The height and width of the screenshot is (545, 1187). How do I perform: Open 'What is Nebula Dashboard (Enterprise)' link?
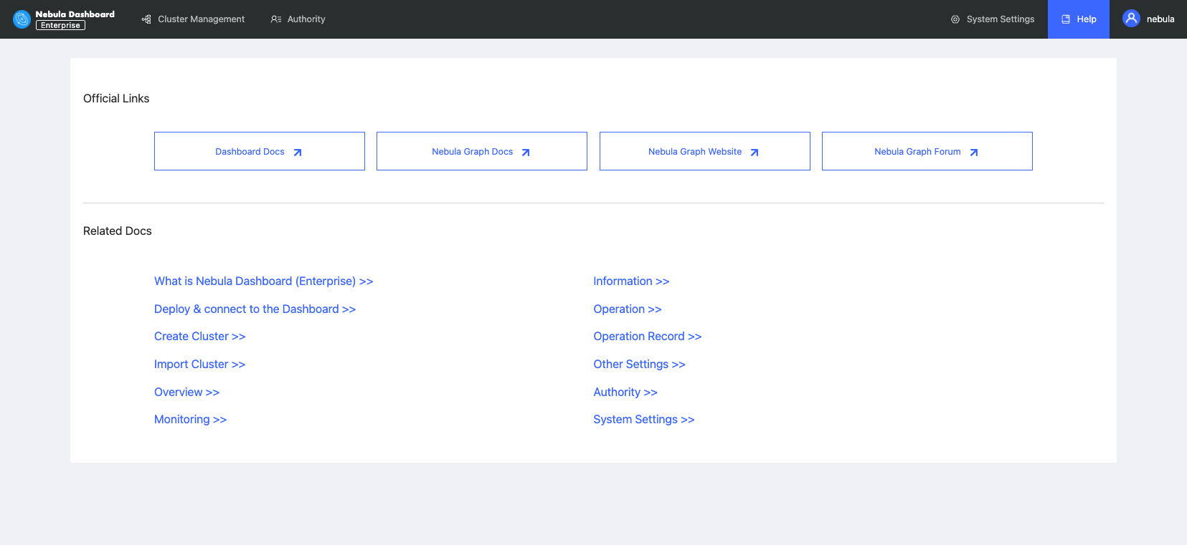tap(263, 281)
